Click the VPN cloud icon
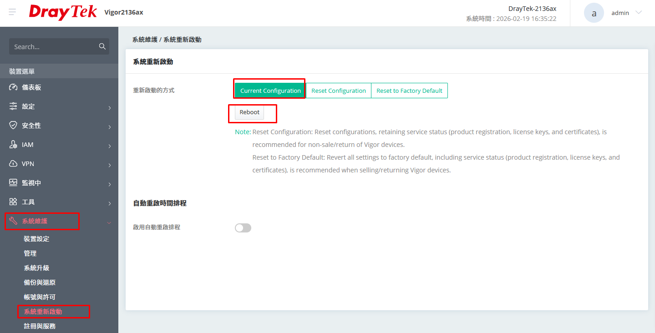Screen dimensions: 655x333 coord(13,164)
